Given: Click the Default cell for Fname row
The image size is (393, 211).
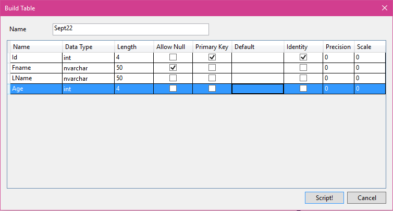Looking at the screenshot, I should pyautogui.click(x=257, y=68).
